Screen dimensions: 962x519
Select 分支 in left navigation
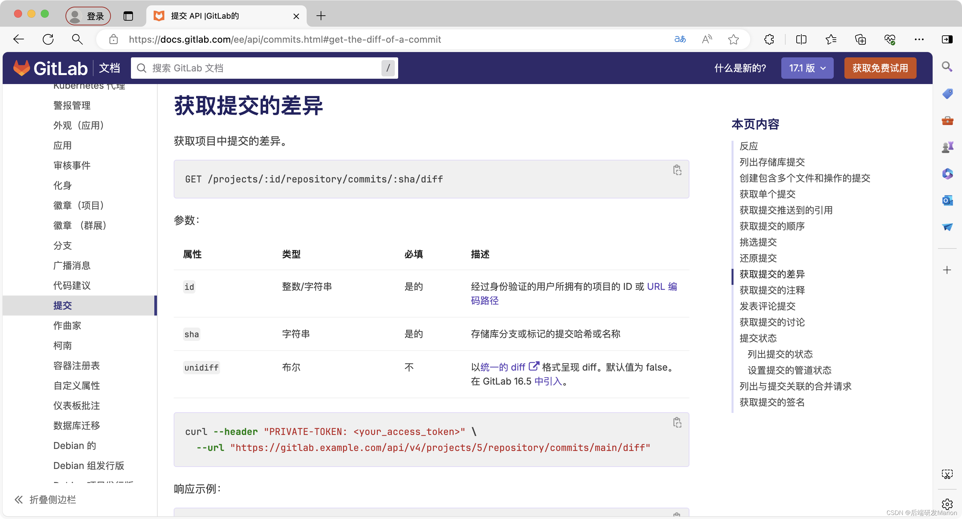[62, 245]
